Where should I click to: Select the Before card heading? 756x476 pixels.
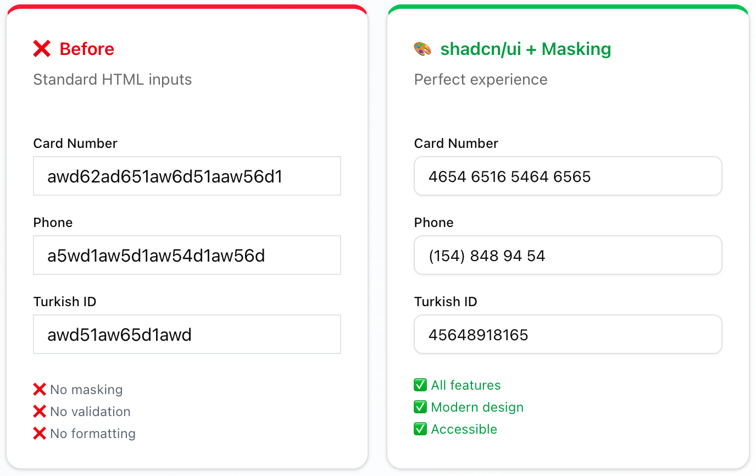pos(86,48)
